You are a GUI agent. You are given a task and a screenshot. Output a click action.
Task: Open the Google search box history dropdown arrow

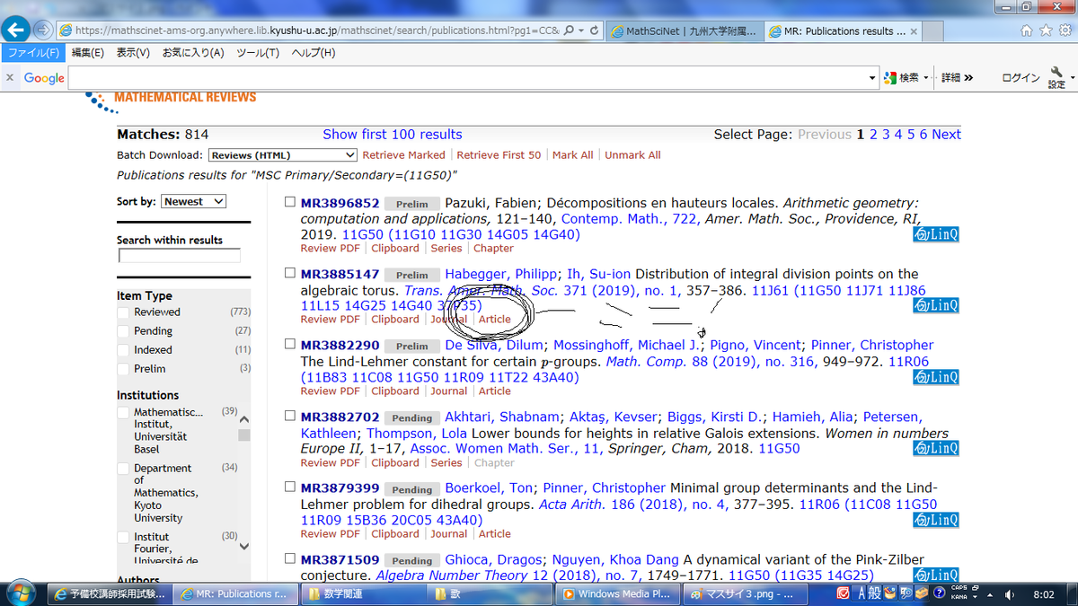[x=873, y=78]
